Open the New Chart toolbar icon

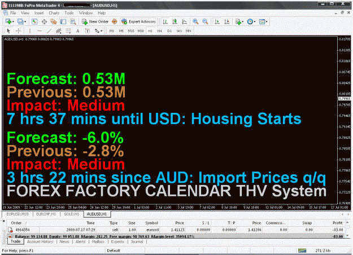point(8,21)
